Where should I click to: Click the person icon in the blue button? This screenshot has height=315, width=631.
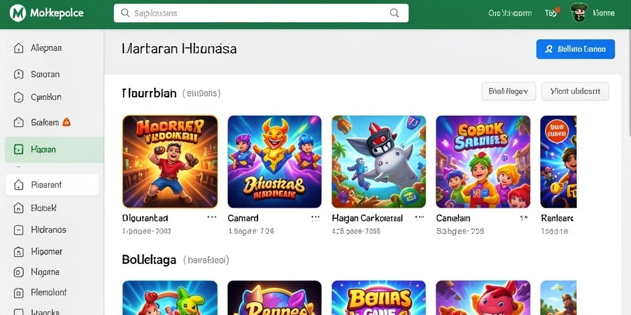point(548,49)
